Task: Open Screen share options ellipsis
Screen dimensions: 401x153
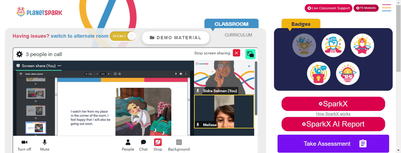Action: coord(59,66)
